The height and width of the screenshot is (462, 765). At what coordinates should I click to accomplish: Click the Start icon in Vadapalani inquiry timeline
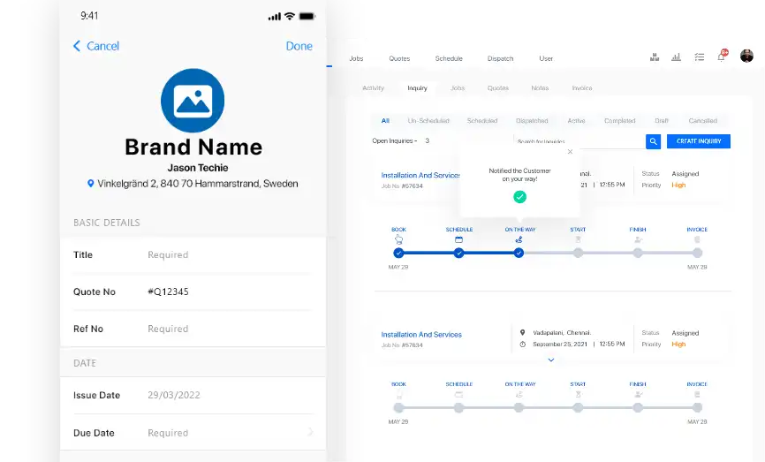coord(578,395)
